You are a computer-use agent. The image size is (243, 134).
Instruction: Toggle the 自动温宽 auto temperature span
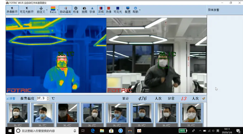click(x=65, y=10)
